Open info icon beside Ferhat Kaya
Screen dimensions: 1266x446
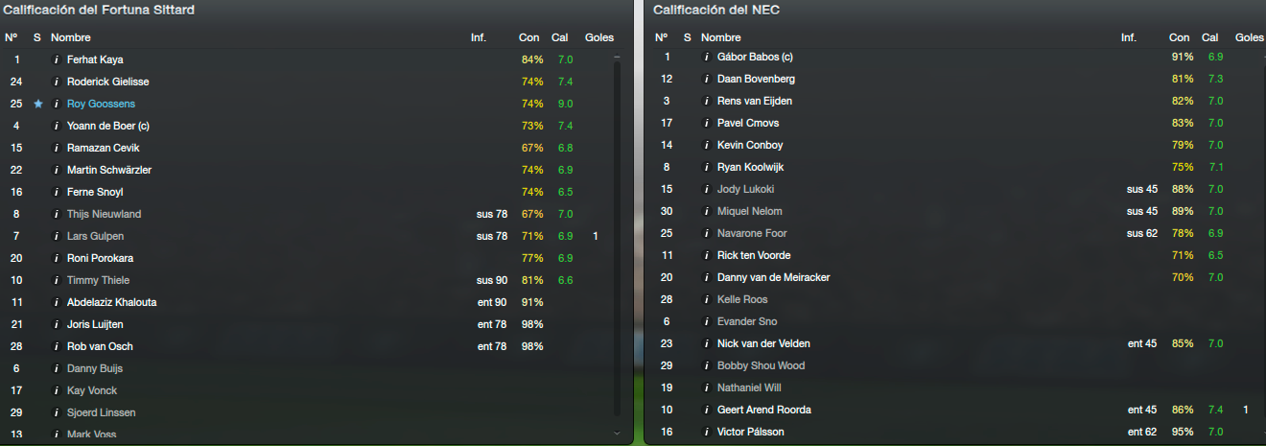pyautogui.click(x=57, y=59)
